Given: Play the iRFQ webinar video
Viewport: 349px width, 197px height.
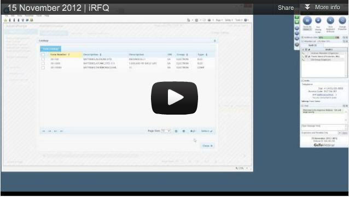Looking at the screenshot, I should (x=174, y=98).
